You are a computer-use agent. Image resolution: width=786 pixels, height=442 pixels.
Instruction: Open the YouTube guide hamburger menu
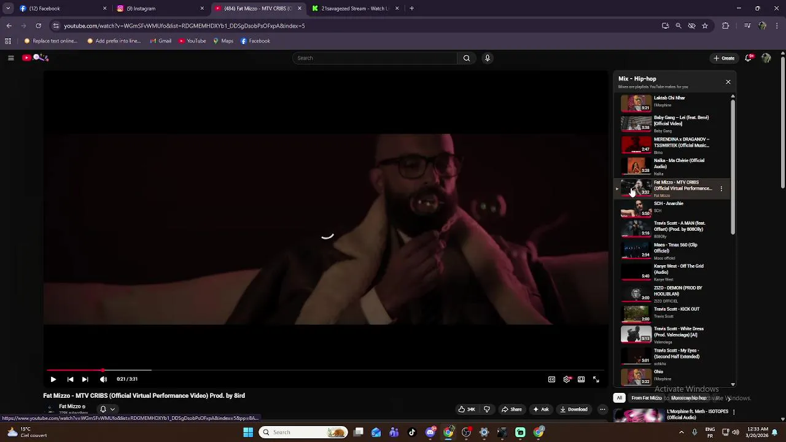click(x=10, y=58)
